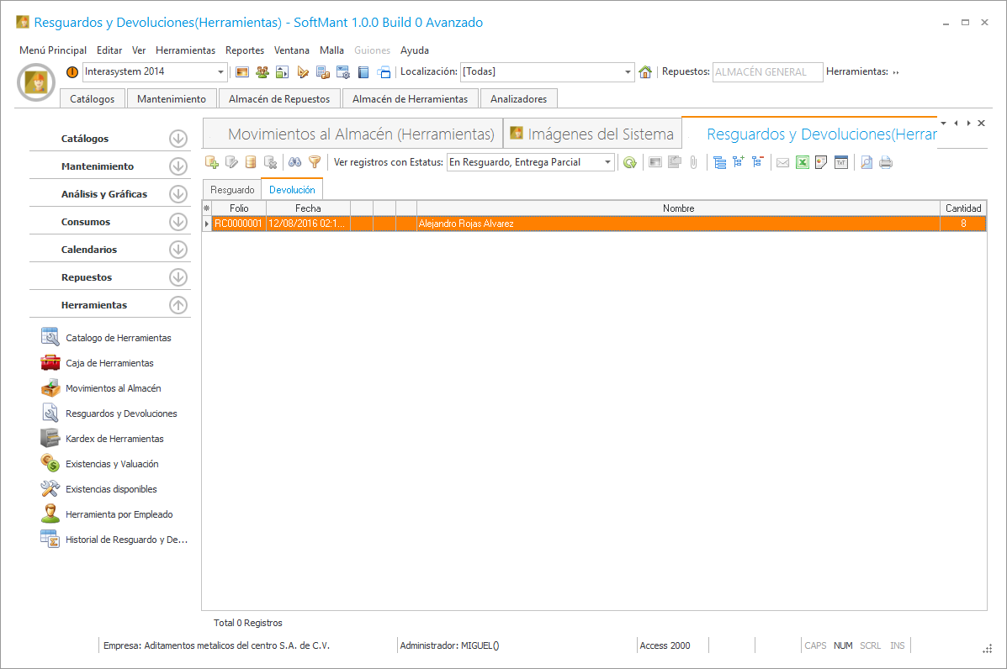Image resolution: width=1007 pixels, height=669 pixels.
Task: Click the Nombre column header
Action: pyautogui.click(x=678, y=208)
